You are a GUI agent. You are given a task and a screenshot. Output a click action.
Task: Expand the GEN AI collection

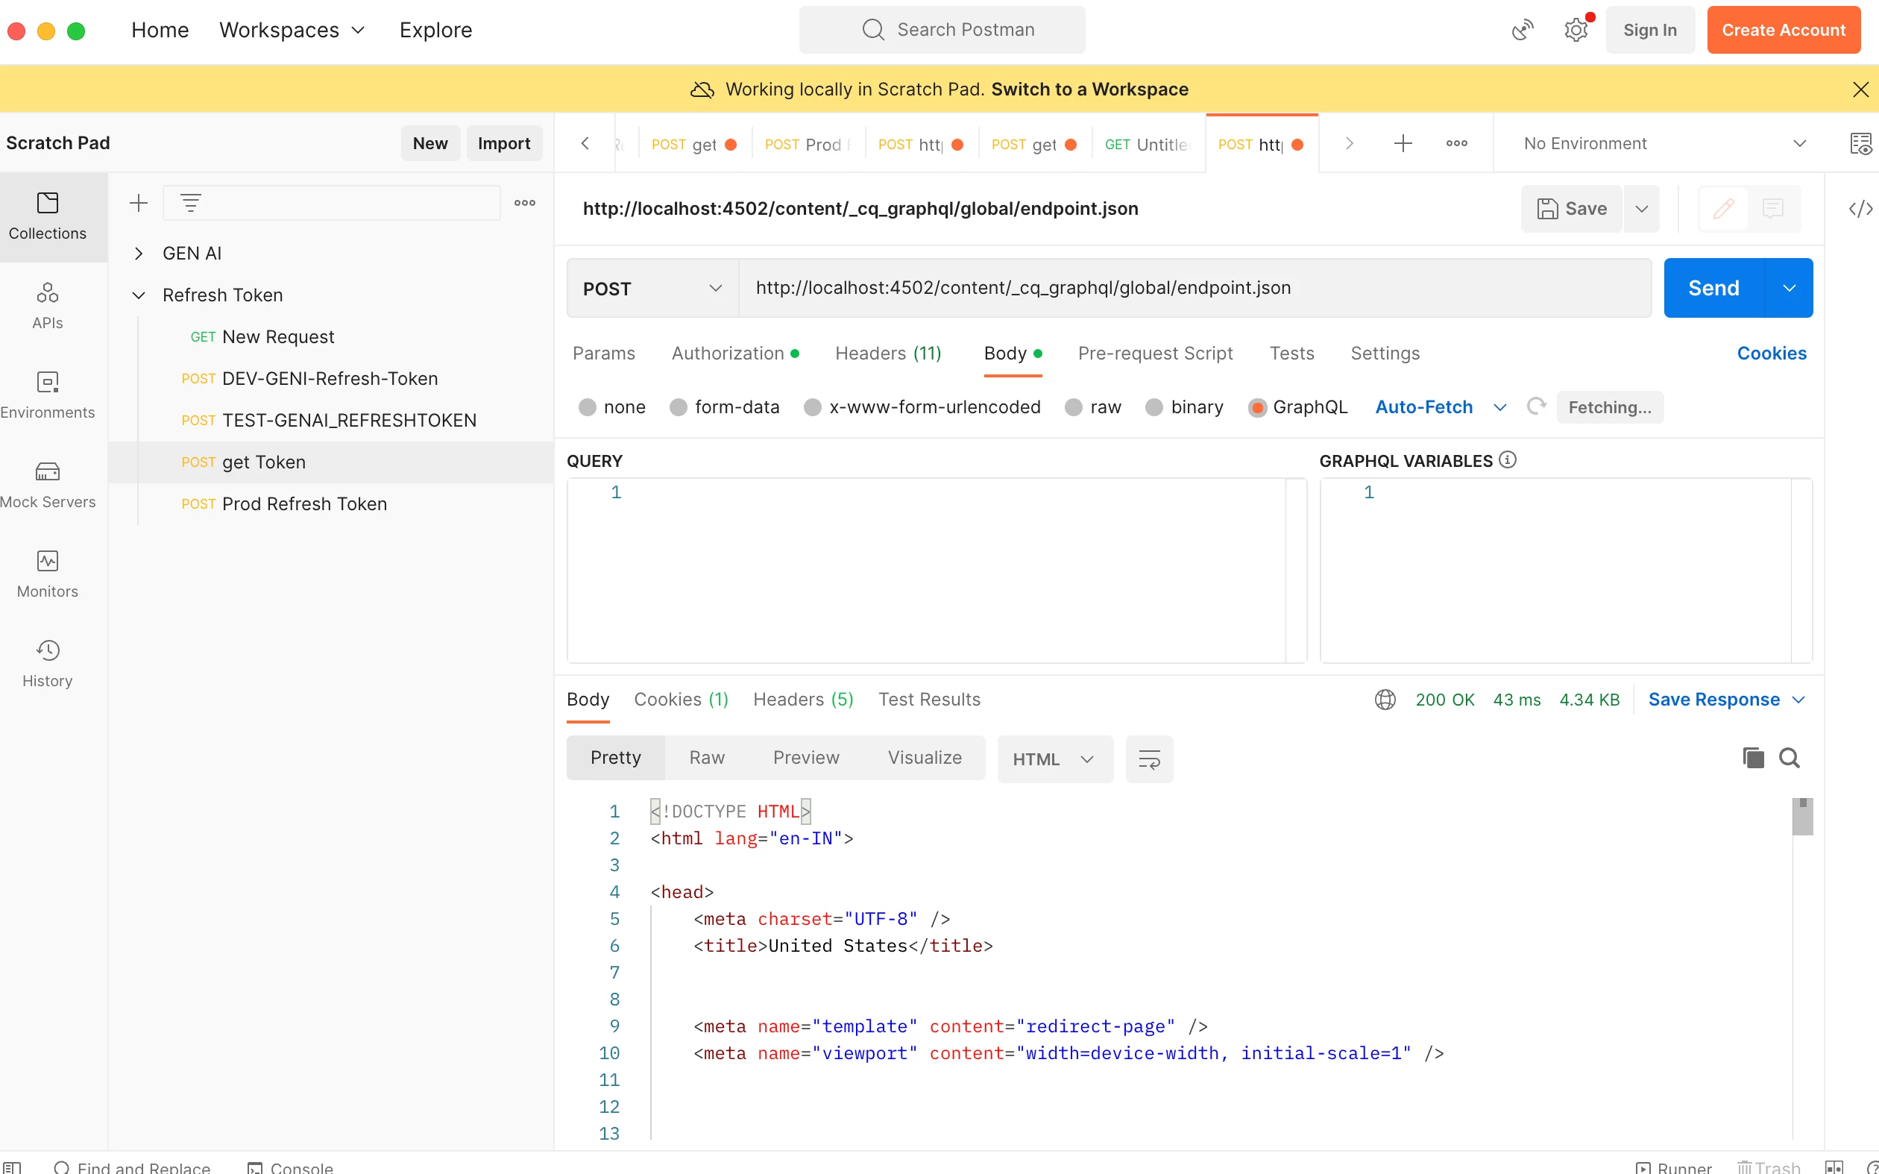(x=139, y=254)
